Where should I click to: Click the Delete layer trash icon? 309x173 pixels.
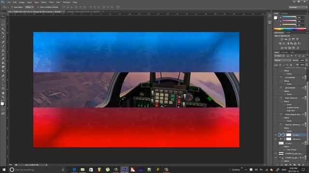303,165
